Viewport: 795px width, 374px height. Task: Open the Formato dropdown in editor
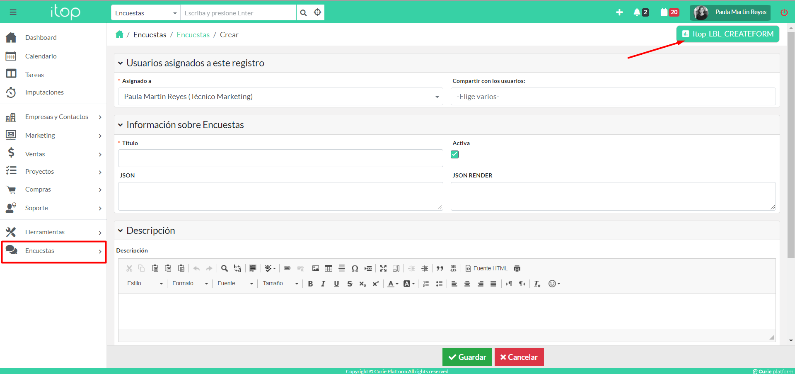coord(190,284)
